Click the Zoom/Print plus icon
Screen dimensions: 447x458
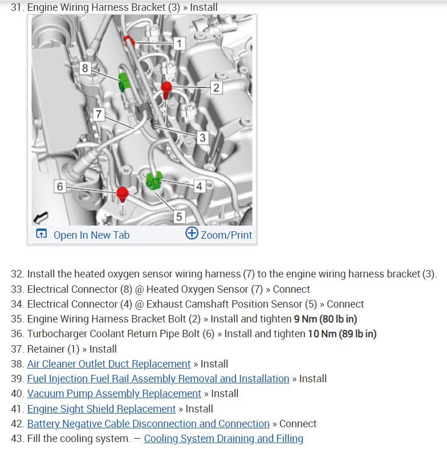(192, 233)
